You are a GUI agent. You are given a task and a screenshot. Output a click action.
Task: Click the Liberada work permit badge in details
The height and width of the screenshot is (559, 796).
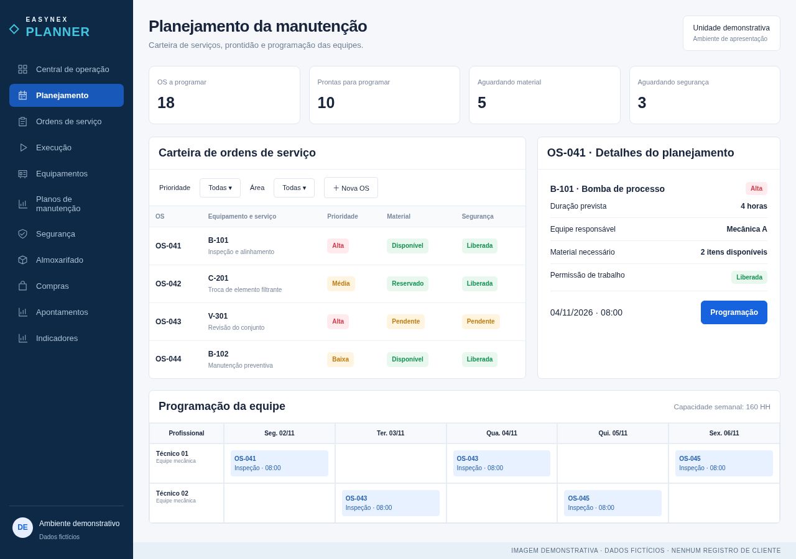749,278
